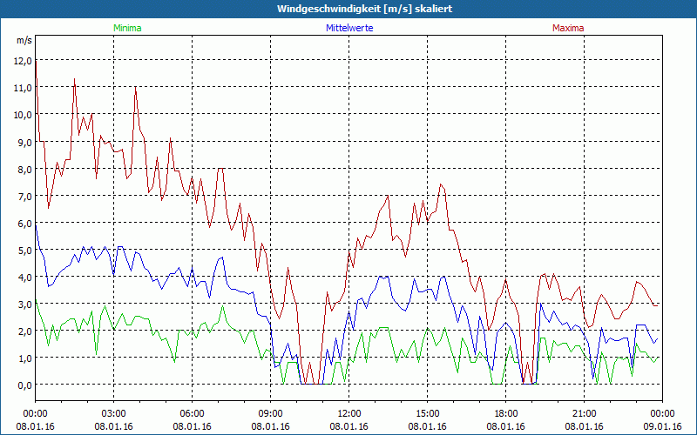Select the 21:00 time marker
Viewport: 697px width, 435px height.
585,413
